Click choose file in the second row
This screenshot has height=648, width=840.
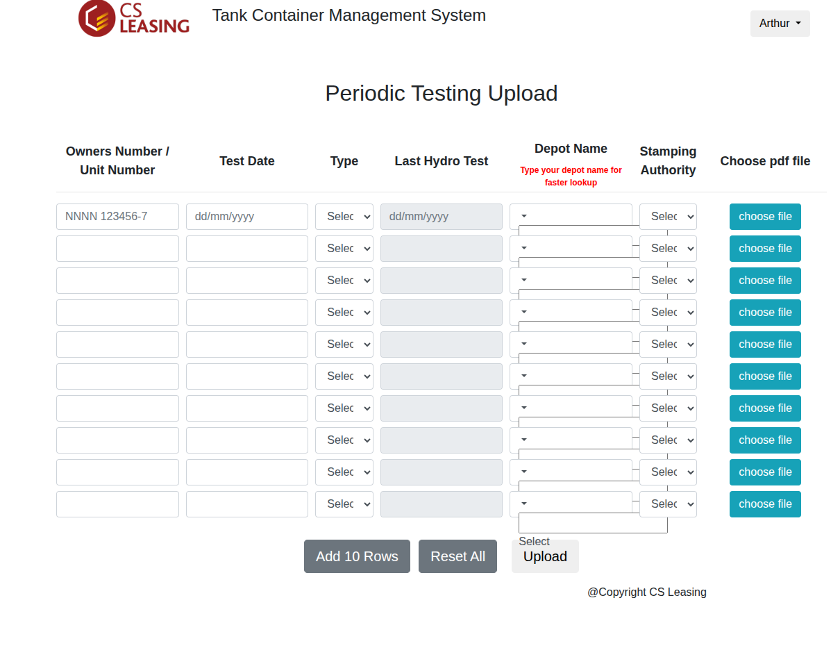[765, 249]
